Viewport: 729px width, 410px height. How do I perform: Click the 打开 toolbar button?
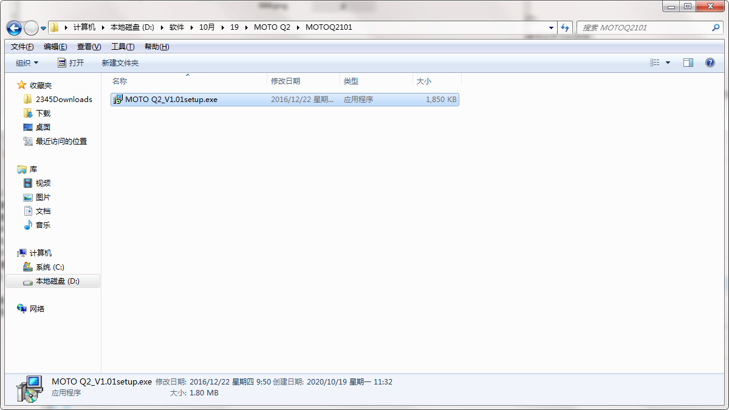(x=71, y=63)
